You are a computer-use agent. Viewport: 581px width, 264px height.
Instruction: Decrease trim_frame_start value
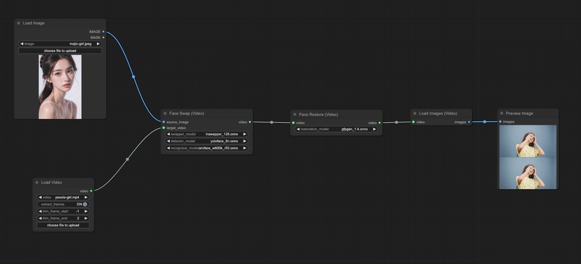click(x=40, y=211)
